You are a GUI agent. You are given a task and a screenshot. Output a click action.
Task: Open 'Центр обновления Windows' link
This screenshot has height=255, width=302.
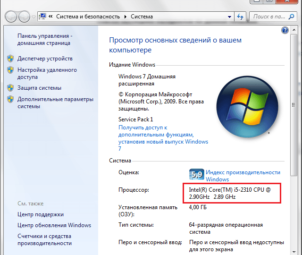pyautogui.click(x=54, y=225)
